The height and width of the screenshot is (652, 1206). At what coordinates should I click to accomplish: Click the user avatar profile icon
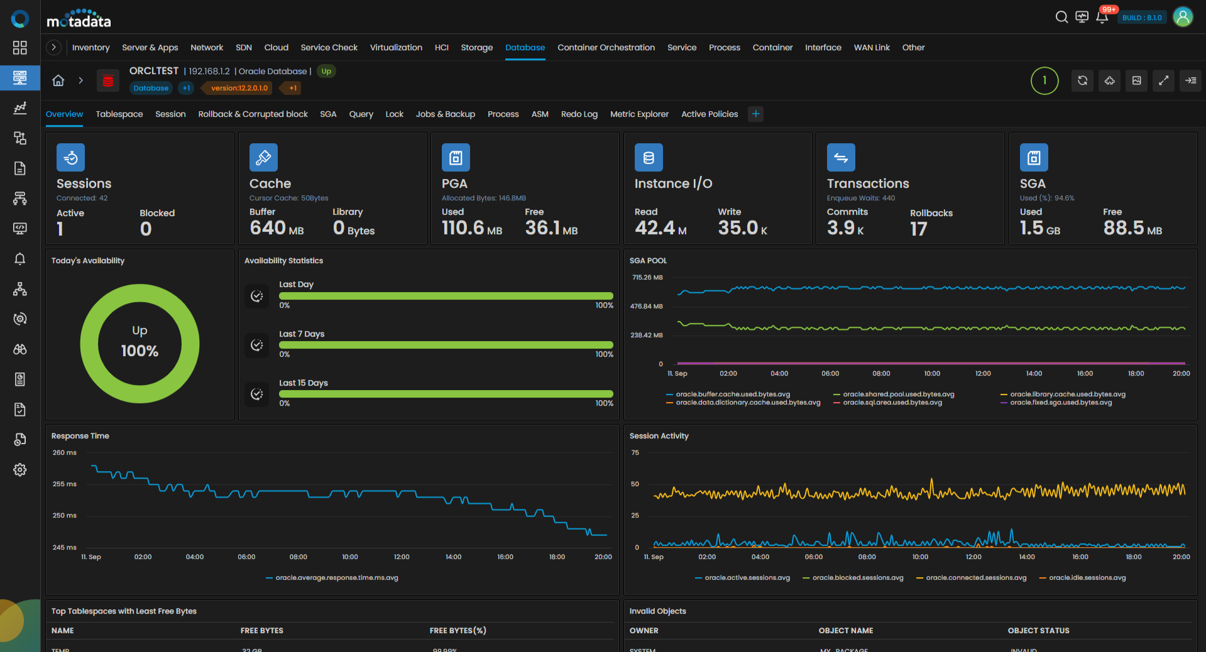tap(1183, 17)
